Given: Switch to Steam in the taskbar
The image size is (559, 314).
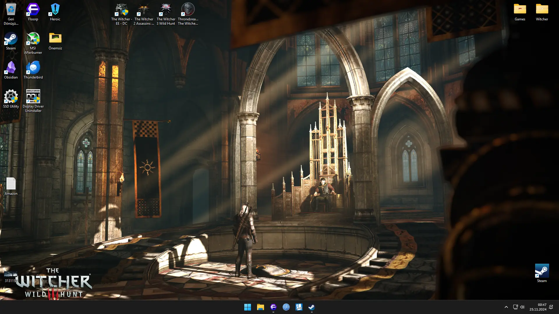Looking at the screenshot, I should point(312,307).
